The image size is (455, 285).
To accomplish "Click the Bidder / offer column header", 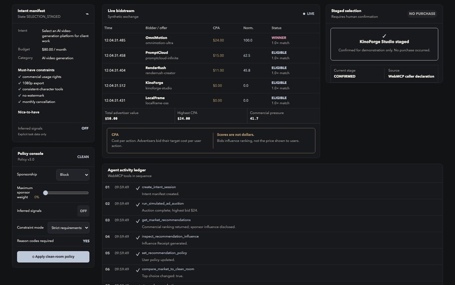I will pyautogui.click(x=156, y=28).
